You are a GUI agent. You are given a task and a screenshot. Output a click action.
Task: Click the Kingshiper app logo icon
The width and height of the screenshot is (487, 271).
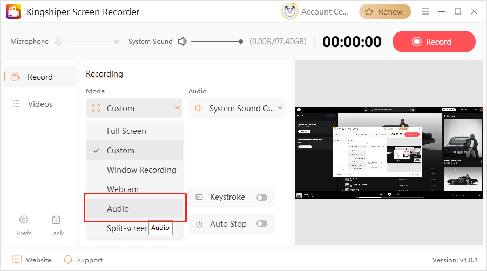[x=13, y=11]
